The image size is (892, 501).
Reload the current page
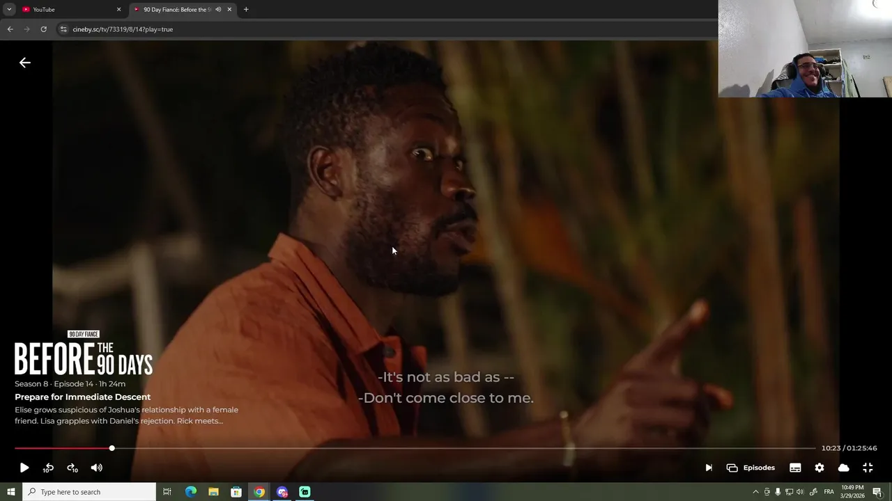pos(44,29)
